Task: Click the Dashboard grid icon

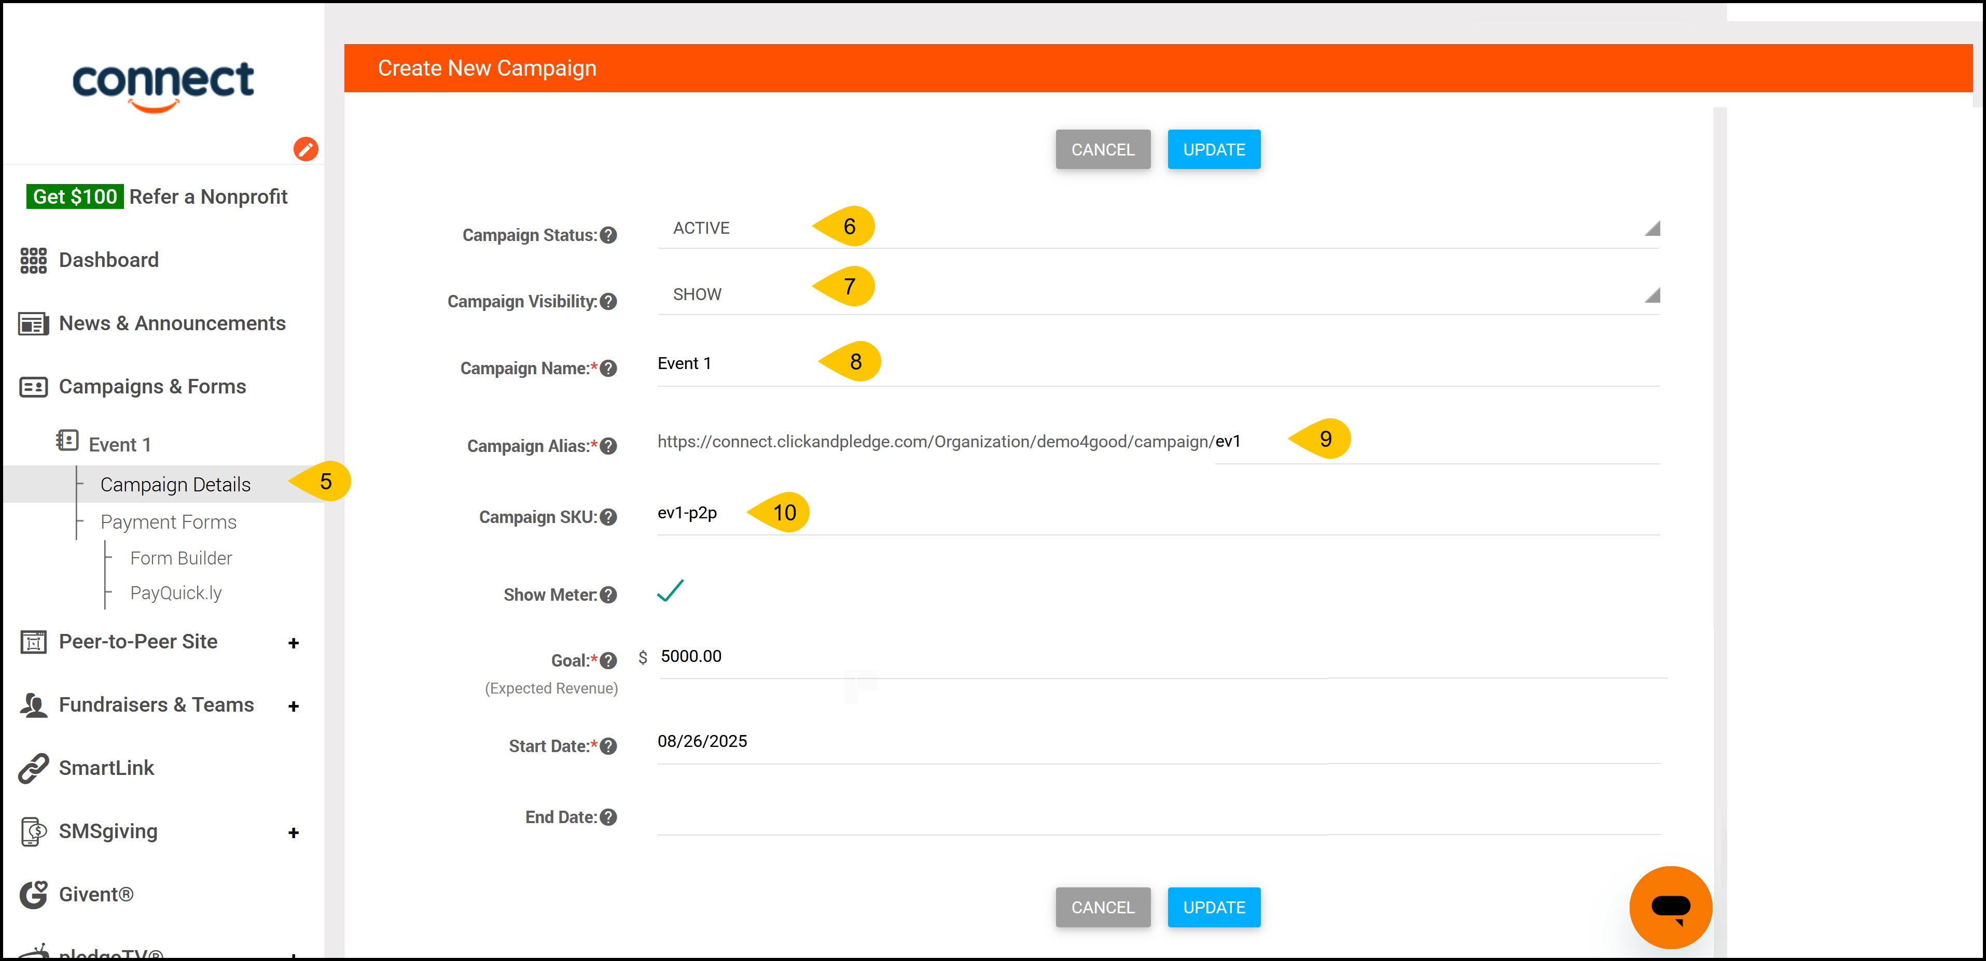Action: [x=33, y=261]
